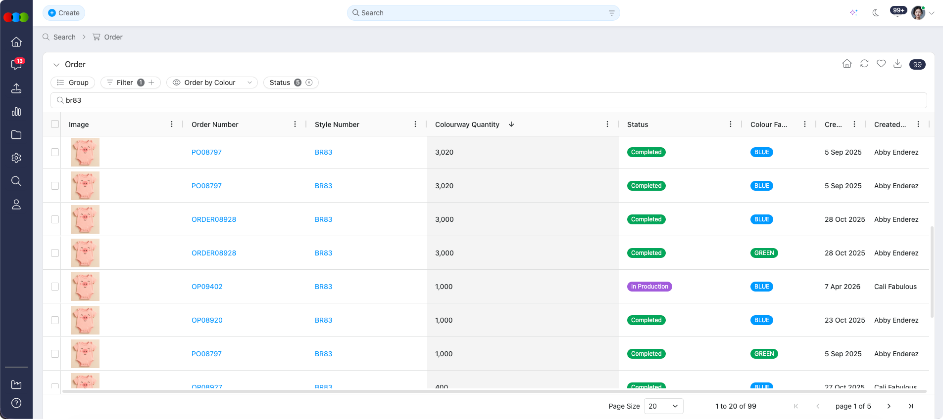The image size is (943, 419).
Task: Tick checkbox for ORDER08928 BLUE row
Action: coord(55,219)
